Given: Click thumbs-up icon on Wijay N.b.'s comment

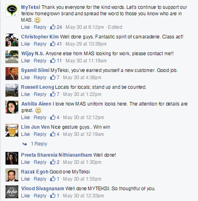Looking at the screenshot, I should click(x=53, y=61).
